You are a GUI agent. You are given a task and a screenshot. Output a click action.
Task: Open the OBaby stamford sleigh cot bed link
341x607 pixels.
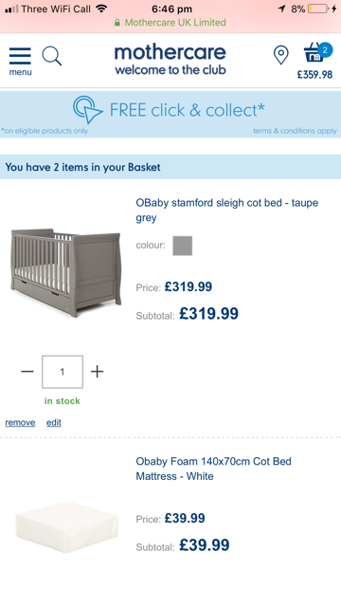tap(227, 210)
